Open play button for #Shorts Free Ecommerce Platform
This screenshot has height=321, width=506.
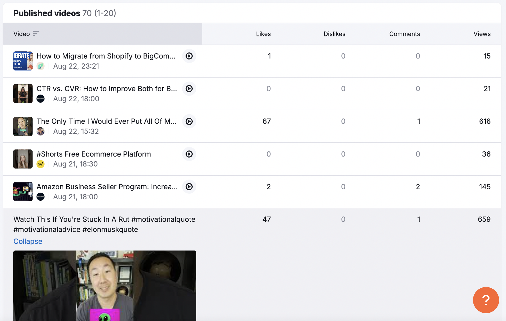coord(189,154)
